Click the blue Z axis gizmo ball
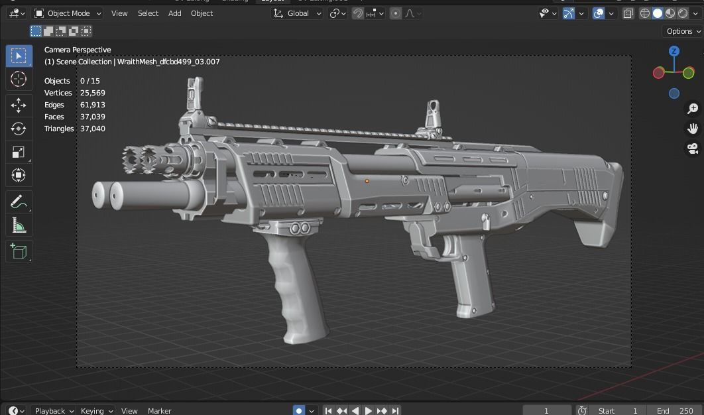704x415 pixels. coord(674,51)
